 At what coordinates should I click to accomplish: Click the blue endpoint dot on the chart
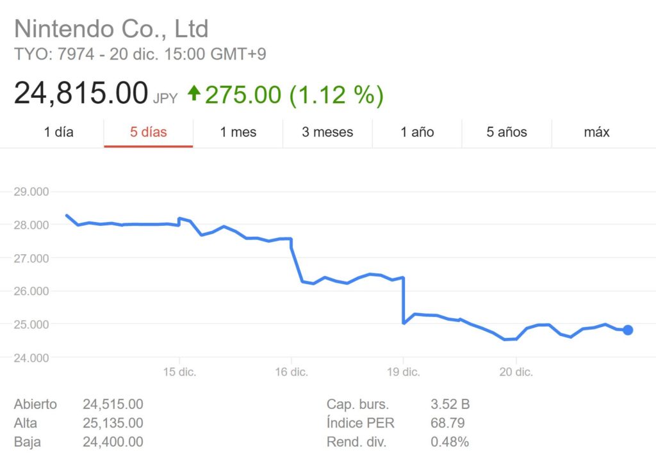tap(628, 330)
